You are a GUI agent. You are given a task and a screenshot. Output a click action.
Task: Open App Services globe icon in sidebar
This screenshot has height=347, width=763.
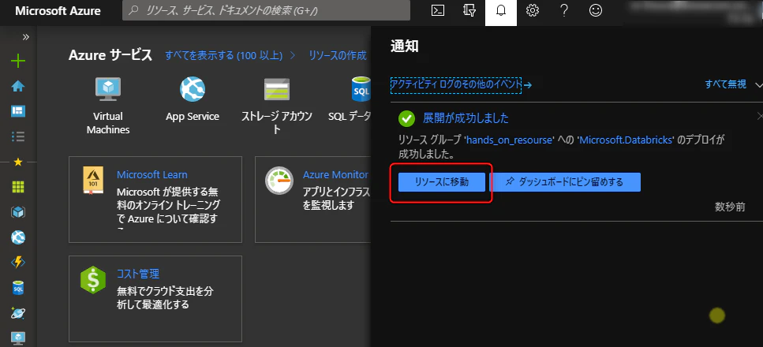(18, 237)
